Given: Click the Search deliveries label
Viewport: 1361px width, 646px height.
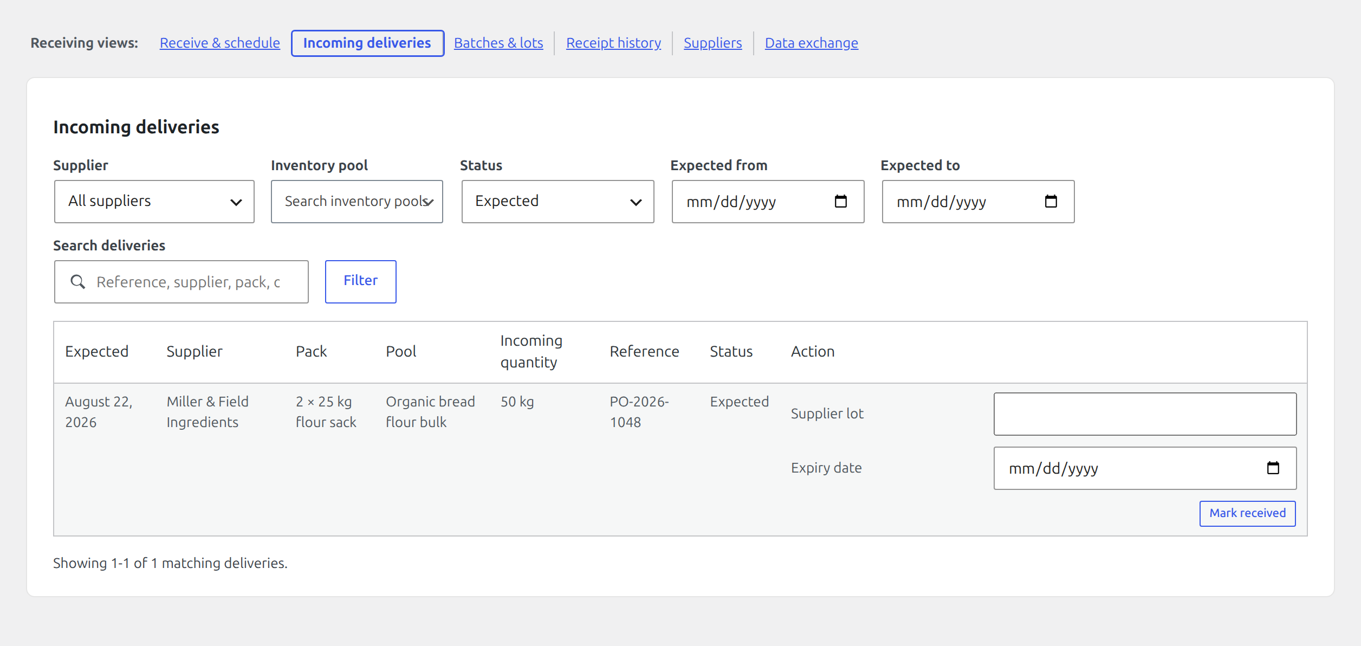Looking at the screenshot, I should 109,246.
